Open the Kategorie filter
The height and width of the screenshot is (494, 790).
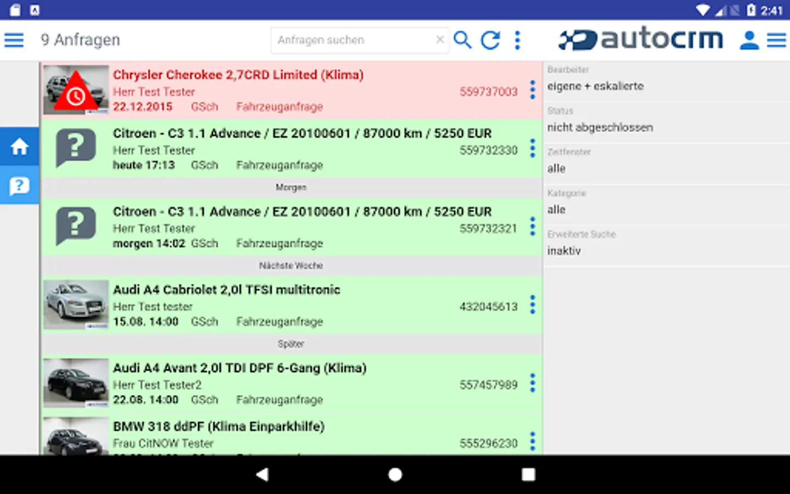667,205
